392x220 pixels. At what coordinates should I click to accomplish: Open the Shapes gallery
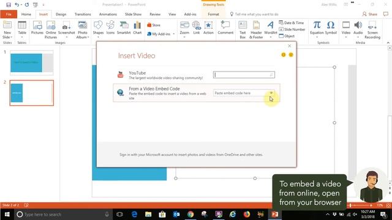98,30
